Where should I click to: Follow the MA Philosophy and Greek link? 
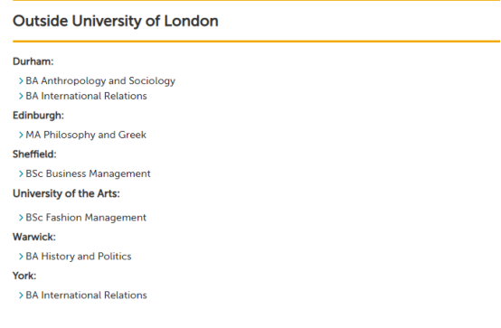point(86,136)
